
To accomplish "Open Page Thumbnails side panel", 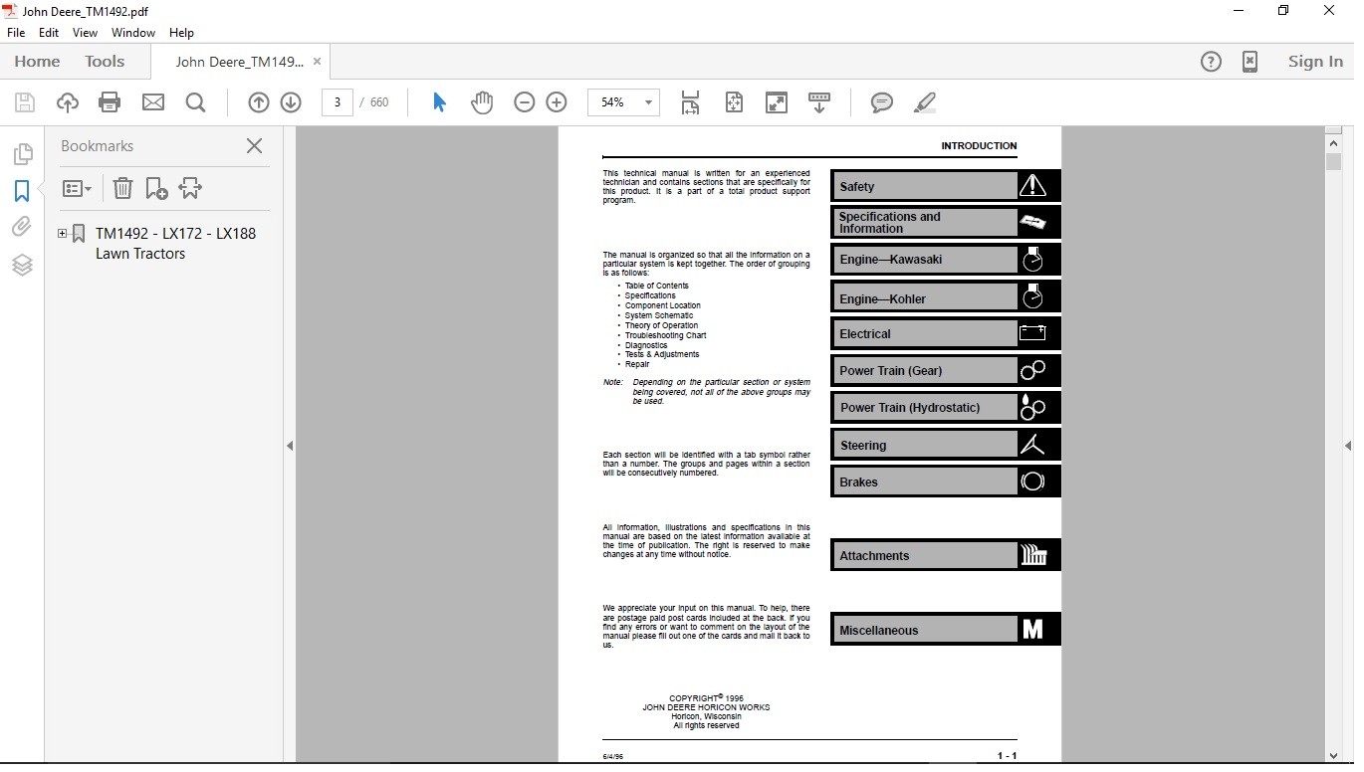I will point(22,154).
